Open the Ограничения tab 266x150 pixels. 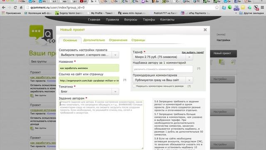(118, 40)
